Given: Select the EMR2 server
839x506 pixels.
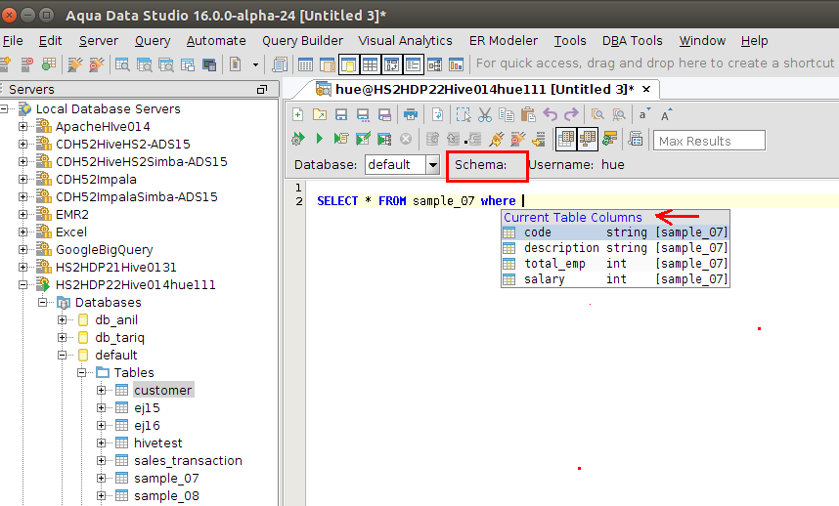Looking at the screenshot, I should [x=72, y=214].
